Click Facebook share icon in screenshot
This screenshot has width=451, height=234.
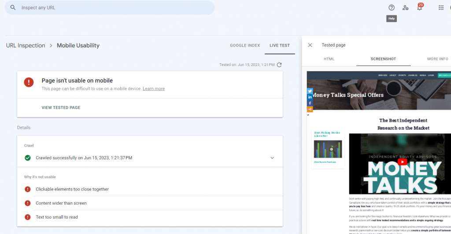click(310, 103)
